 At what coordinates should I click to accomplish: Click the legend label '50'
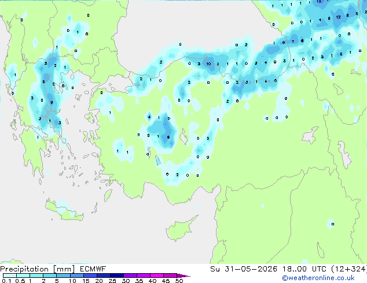tap(179, 281)
